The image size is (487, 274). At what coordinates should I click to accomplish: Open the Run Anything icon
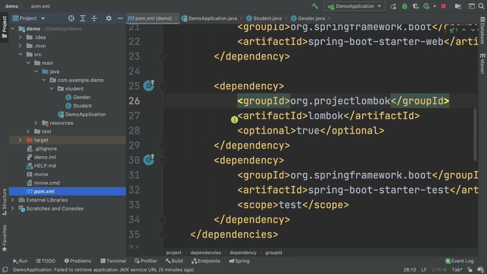472,6
